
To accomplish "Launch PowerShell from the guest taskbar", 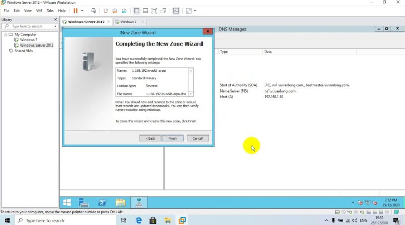I will [102, 203].
